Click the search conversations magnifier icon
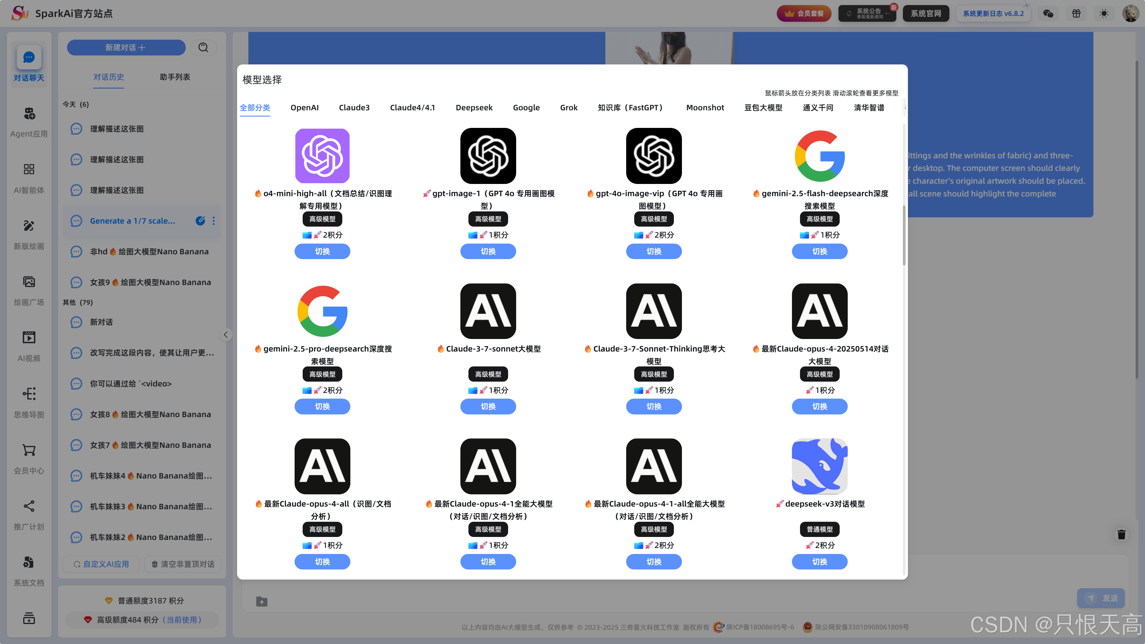This screenshot has width=1145, height=644. (203, 48)
